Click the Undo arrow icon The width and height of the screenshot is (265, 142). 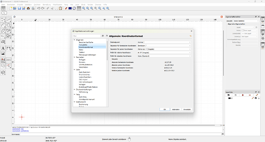[39, 8]
